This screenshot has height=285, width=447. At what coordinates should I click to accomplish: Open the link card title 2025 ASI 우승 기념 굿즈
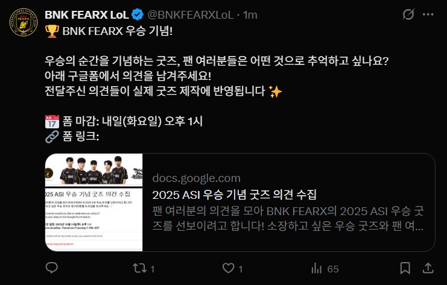pos(234,195)
